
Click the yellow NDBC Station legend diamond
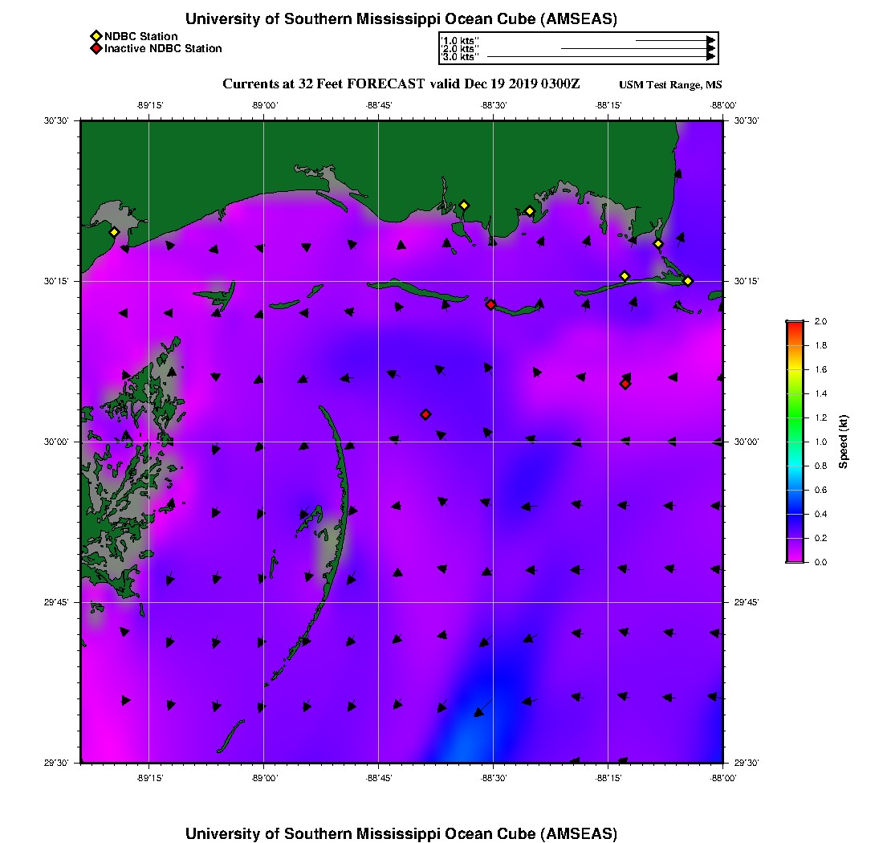(x=96, y=36)
